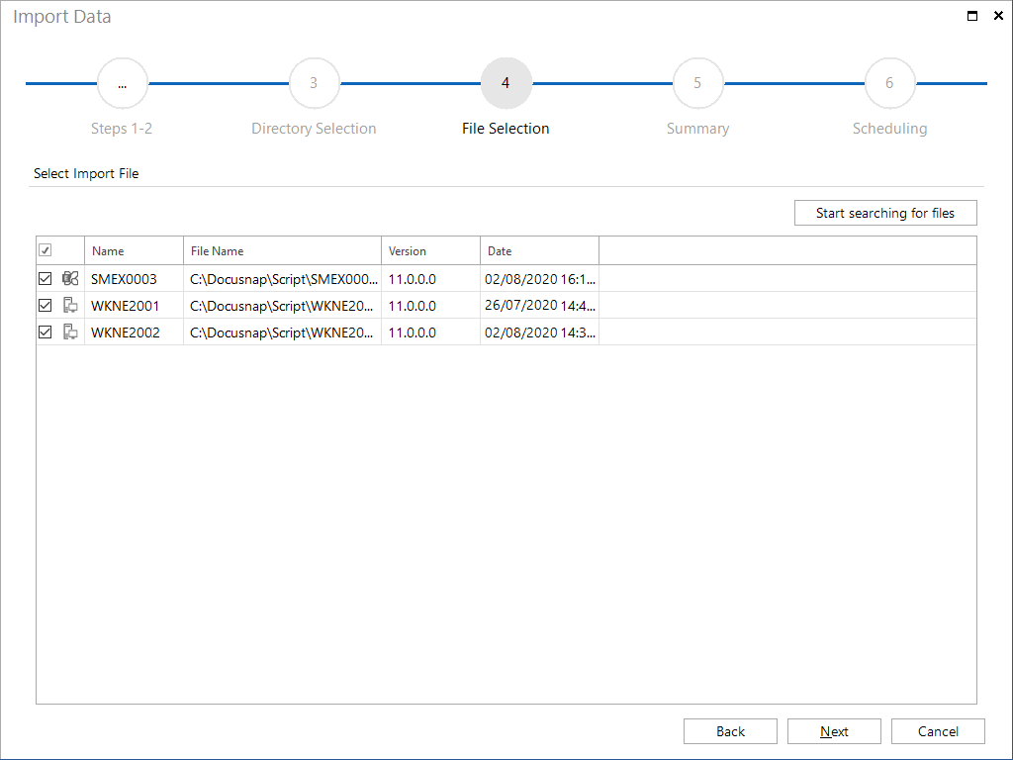Viewport: 1013px width, 760px height.
Task: Click date 02/08/2020 14:3... cell
Action: (x=539, y=332)
